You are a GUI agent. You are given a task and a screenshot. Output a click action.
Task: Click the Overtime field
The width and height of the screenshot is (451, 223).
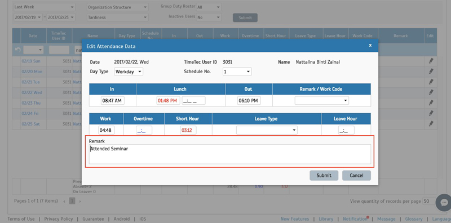click(x=144, y=130)
